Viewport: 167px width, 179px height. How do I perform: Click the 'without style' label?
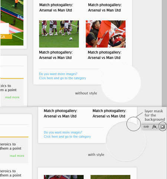click(86, 93)
